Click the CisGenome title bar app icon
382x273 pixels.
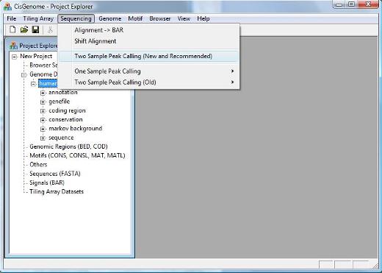[7, 7]
